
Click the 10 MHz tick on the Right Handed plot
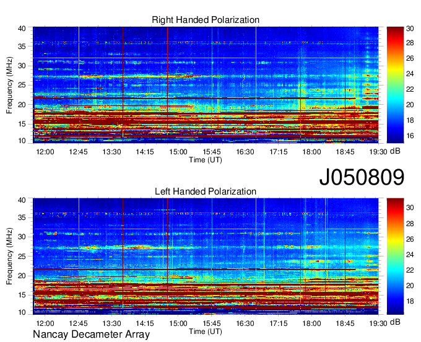22,141
